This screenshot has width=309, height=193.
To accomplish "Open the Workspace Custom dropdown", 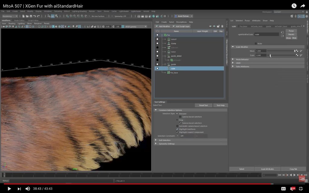I will (x=289, y=12).
